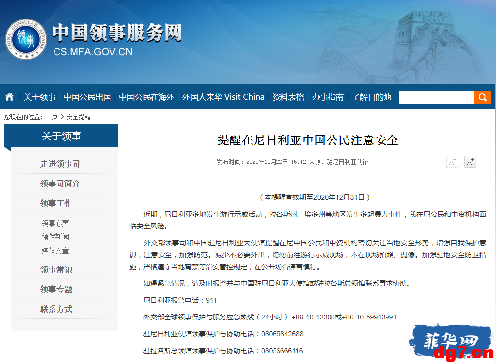The height and width of the screenshot is (364, 496).
Task: Click the CS.MFA.GOV.CN site address text
Action: (x=93, y=52)
